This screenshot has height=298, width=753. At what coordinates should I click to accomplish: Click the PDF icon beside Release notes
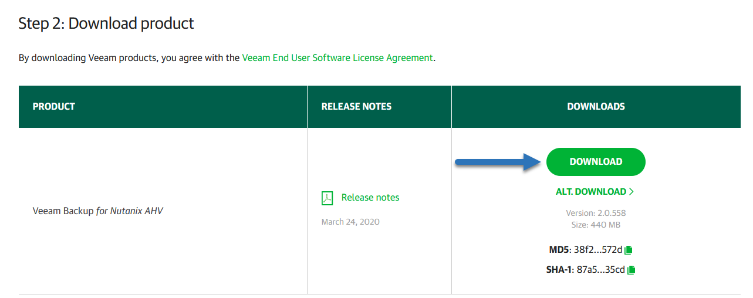pos(327,198)
